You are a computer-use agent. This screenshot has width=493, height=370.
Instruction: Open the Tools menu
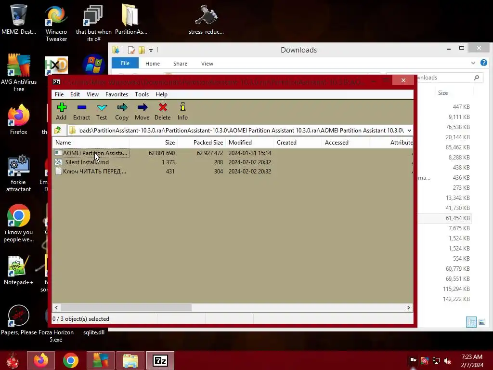click(142, 94)
